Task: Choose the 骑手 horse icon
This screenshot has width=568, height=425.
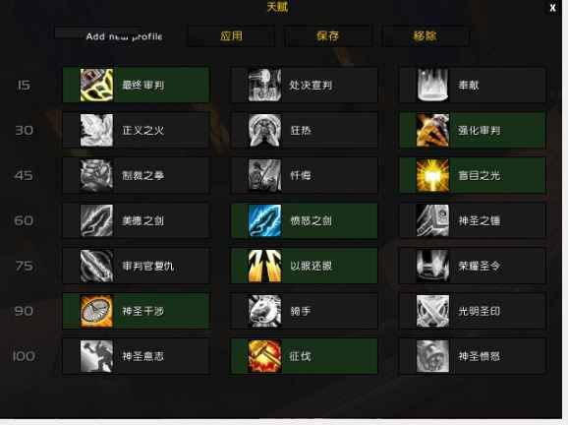Action: (x=264, y=311)
